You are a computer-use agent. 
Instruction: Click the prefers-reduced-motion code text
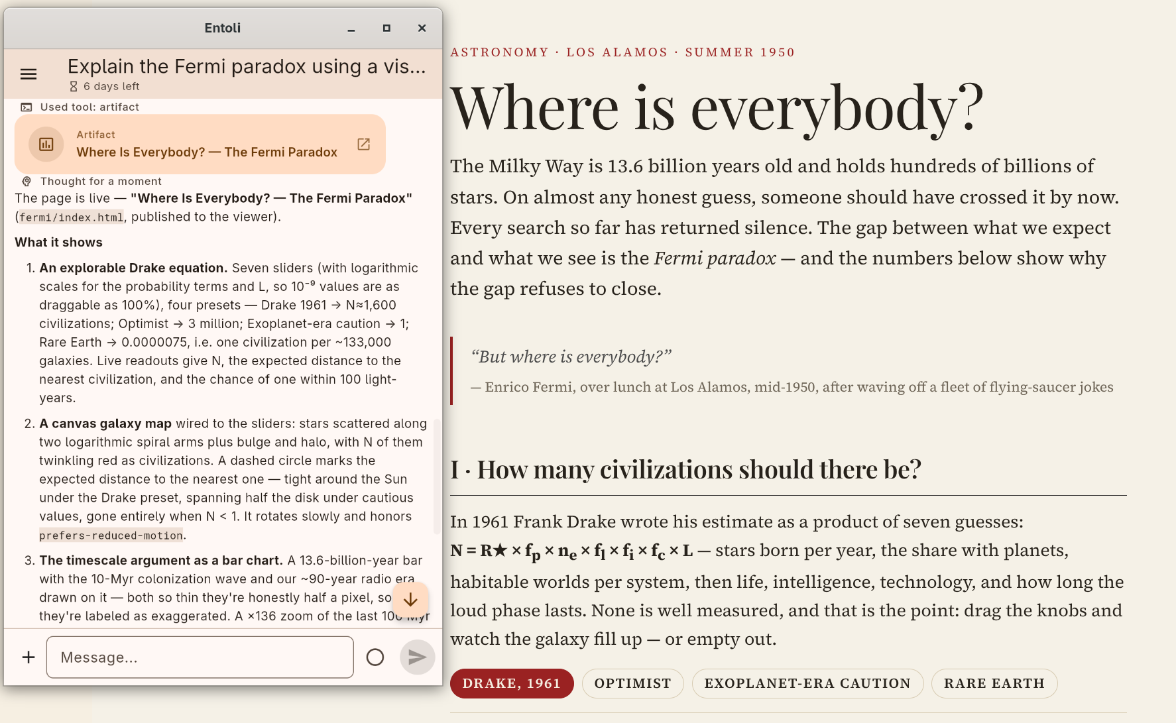coord(111,535)
